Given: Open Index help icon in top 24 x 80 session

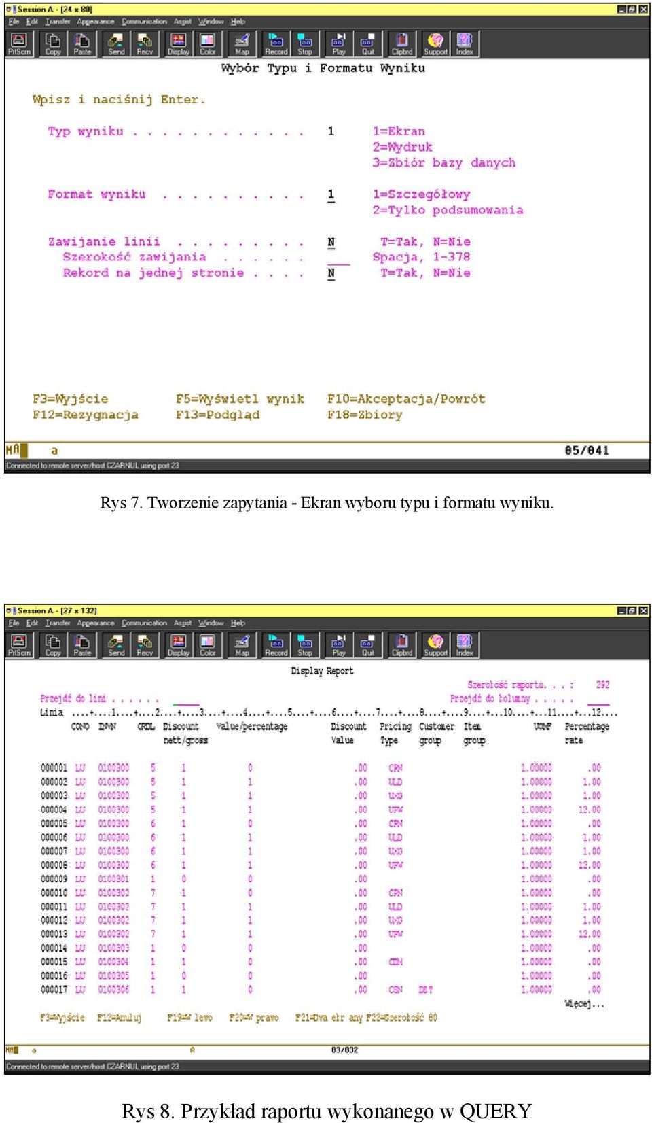Looking at the screenshot, I should [465, 44].
